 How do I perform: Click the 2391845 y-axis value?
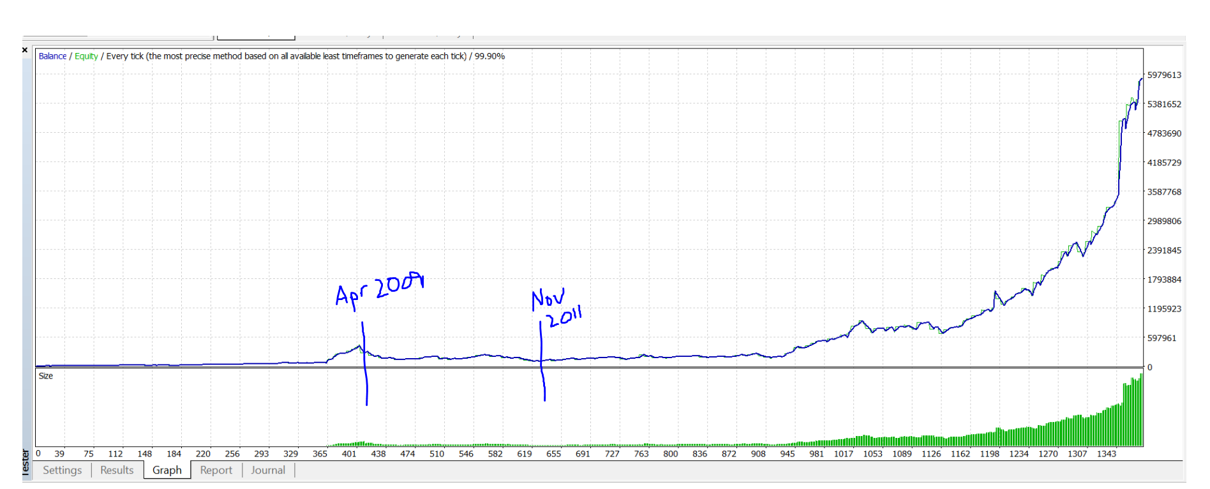[x=1164, y=250]
